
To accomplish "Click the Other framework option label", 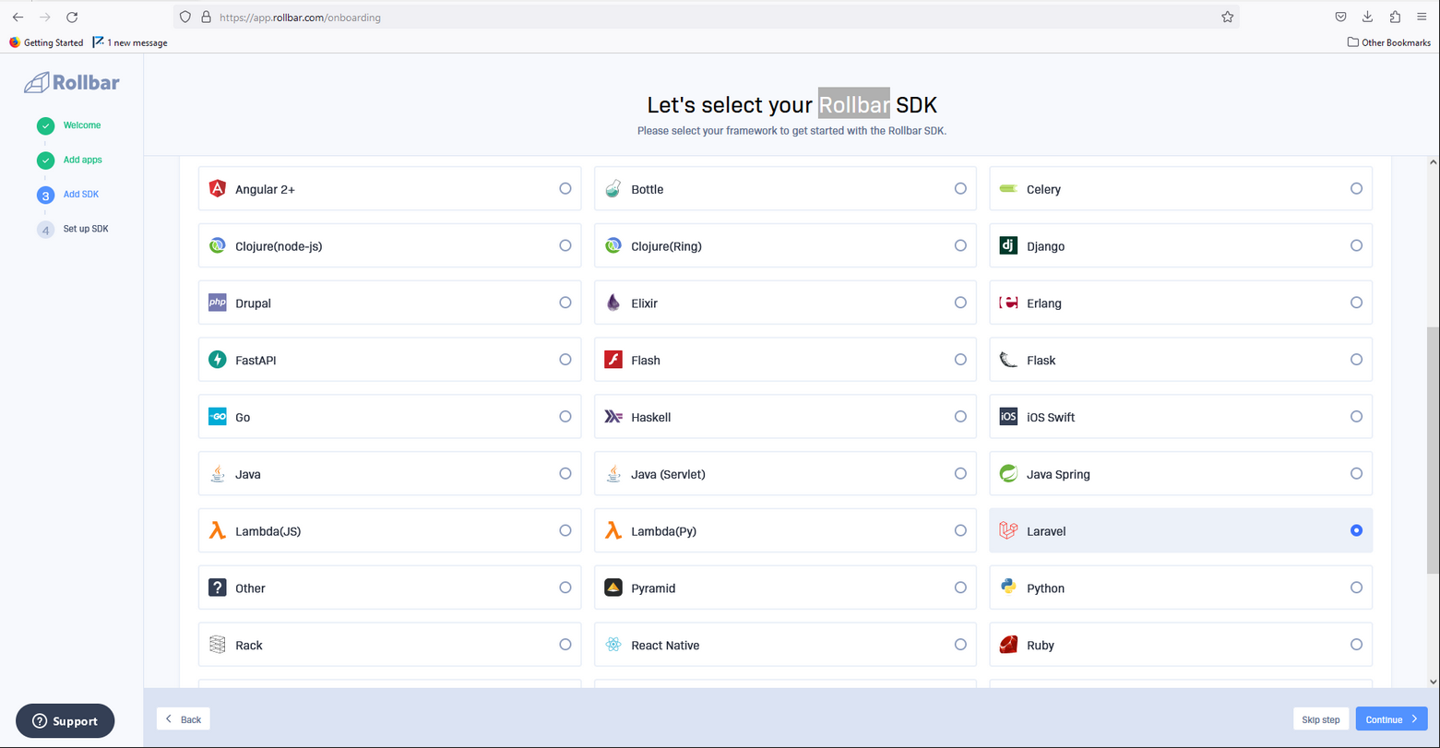I will (x=250, y=588).
